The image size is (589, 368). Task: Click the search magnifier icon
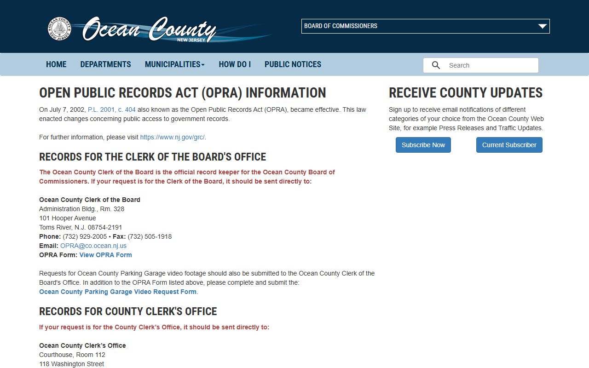436,65
